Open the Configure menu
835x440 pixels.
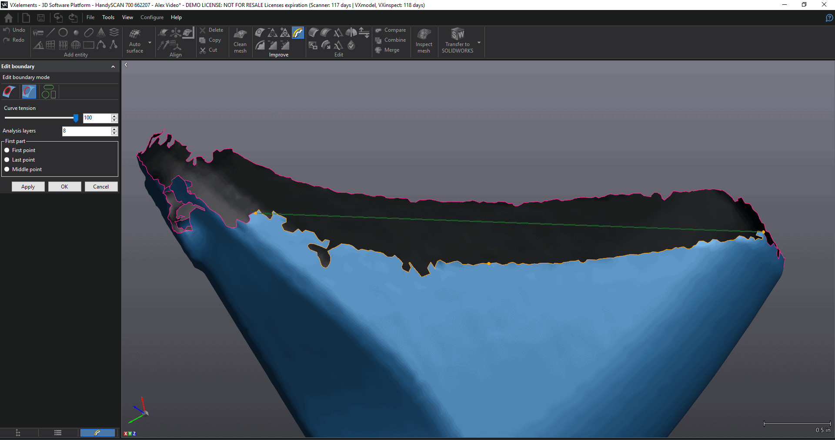pos(152,17)
